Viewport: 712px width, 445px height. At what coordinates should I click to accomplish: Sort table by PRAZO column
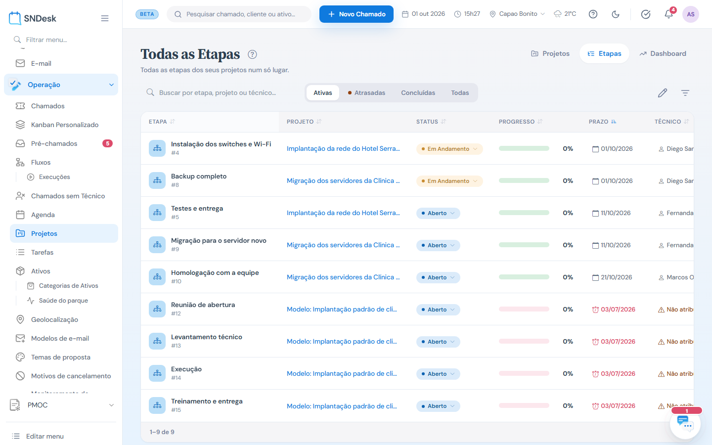point(602,122)
